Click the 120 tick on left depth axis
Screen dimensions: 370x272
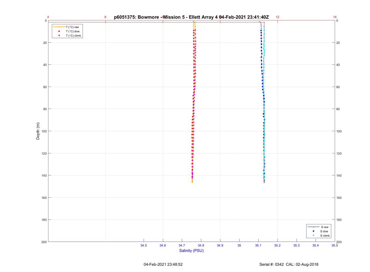pyautogui.click(x=44, y=153)
